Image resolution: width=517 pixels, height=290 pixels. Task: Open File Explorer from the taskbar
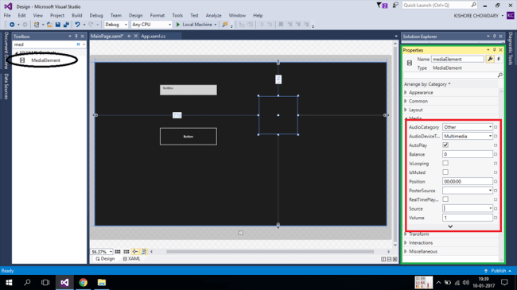[x=102, y=282]
